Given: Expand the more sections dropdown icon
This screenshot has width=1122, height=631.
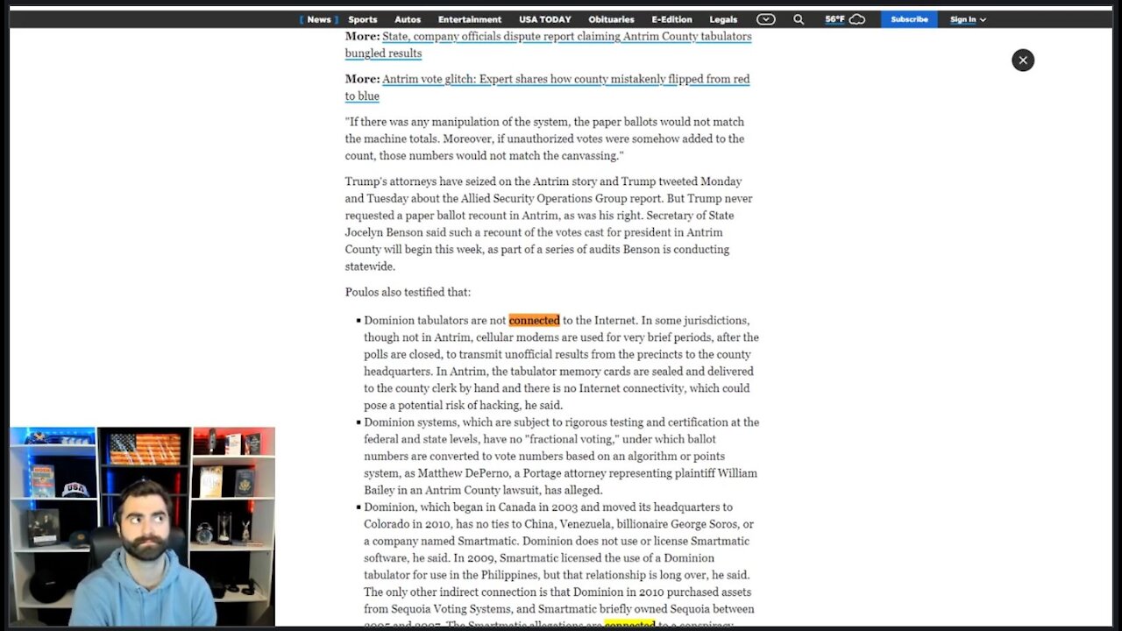Looking at the screenshot, I should 765,19.
